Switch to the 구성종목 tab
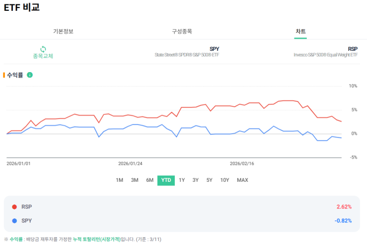 click(182, 32)
